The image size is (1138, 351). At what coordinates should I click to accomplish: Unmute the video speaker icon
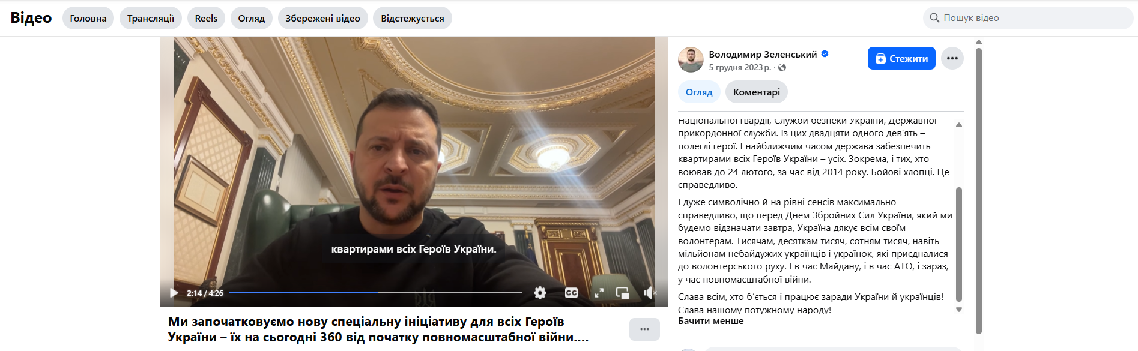coord(650,293)
